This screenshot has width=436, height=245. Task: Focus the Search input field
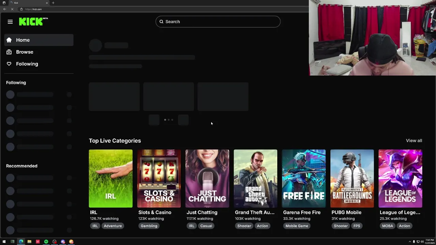point(218,21)
